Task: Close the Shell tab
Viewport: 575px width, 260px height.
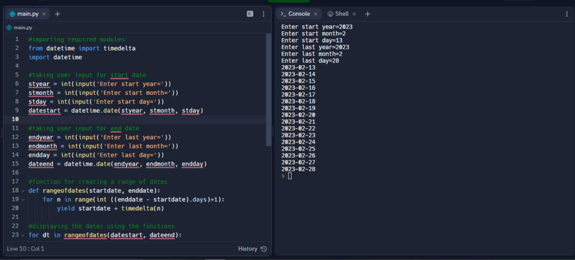Action: tap(354, 14)
